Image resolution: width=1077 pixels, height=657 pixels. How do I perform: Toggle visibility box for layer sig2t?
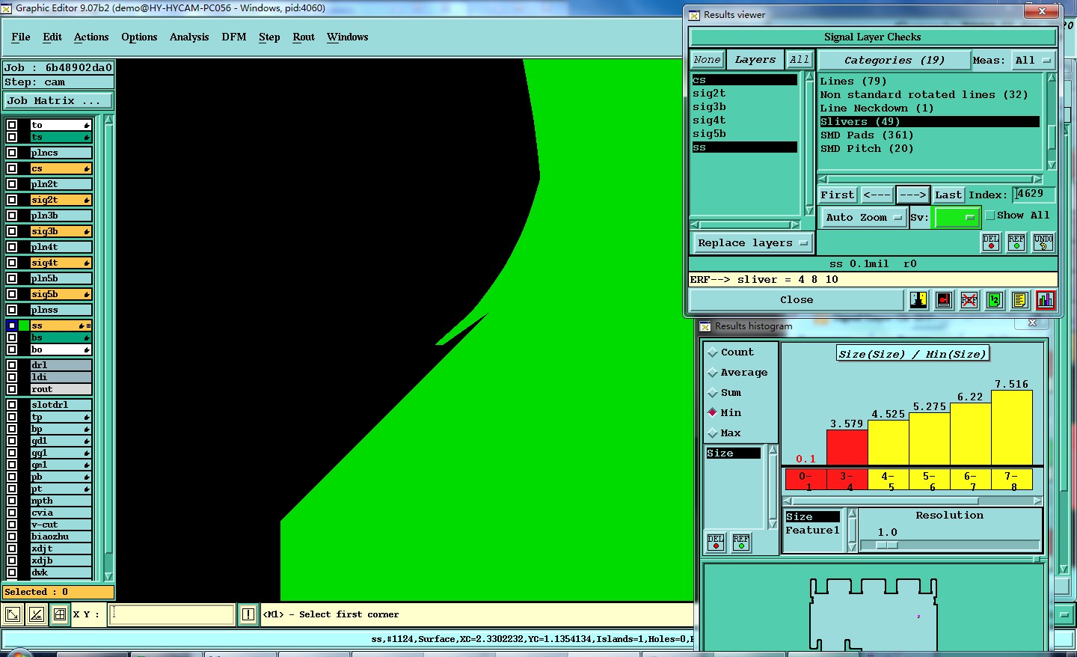[x=12, y=200]
